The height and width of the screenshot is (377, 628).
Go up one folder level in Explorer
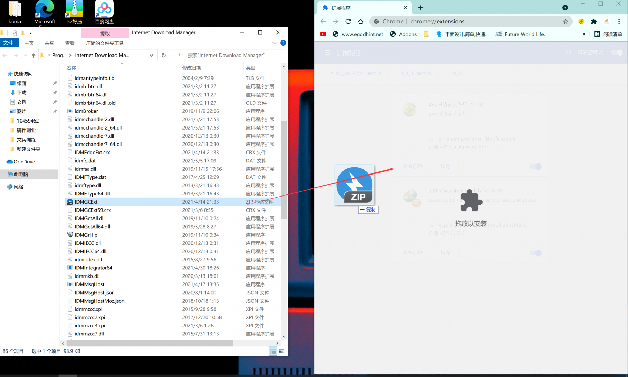pyautogui.click(x=33, y=56)
